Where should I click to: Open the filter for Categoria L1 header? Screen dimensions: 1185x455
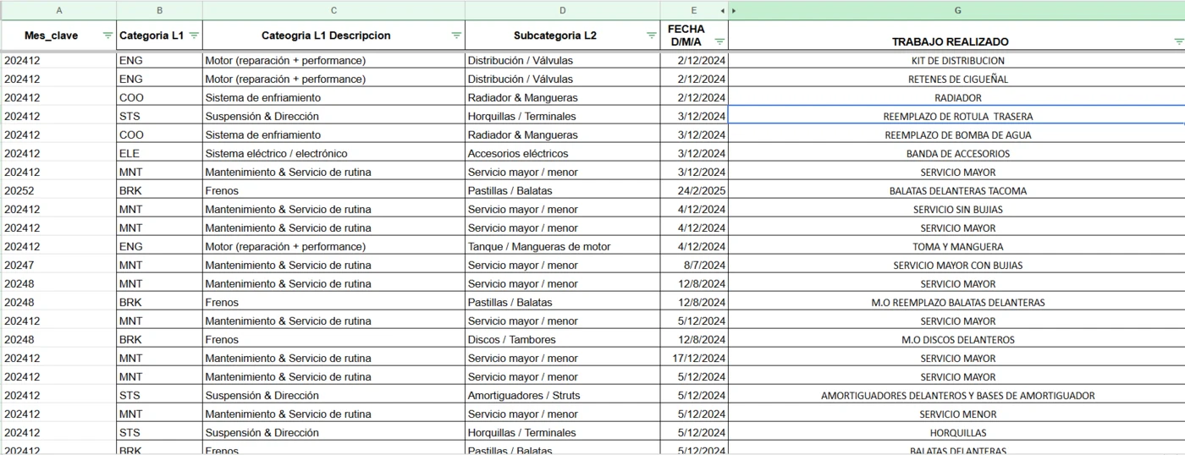[x=194, y=36]
